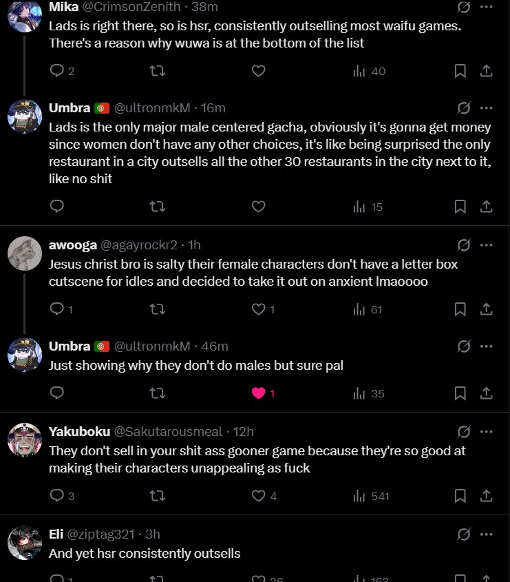Retweet awooga's tweet

click(158, 310)
